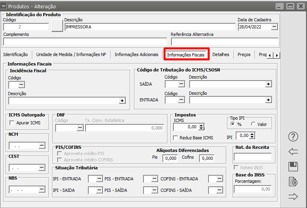Viewport: 307px width, 208px height.
Task: Select the Valor radio for Tipo IPI
Action: (x=253, y=124)
